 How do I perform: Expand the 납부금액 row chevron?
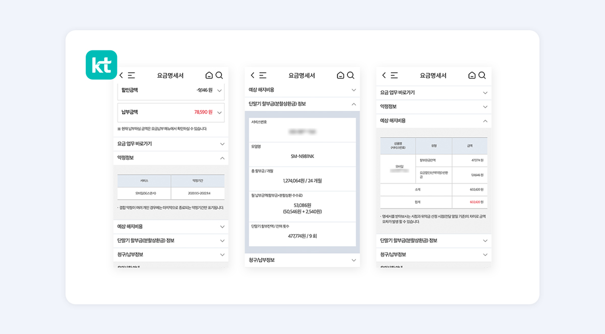click(219, 112)
